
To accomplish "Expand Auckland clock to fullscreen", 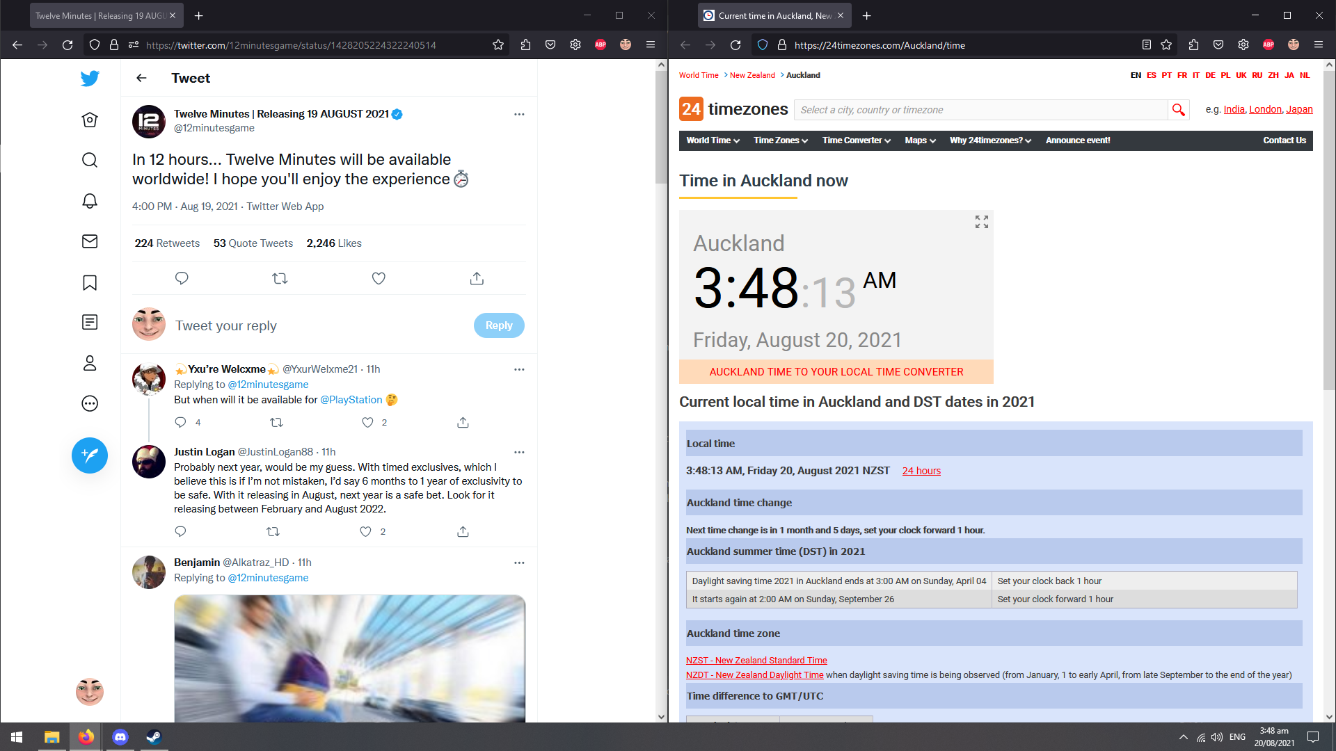I will 981,222.
